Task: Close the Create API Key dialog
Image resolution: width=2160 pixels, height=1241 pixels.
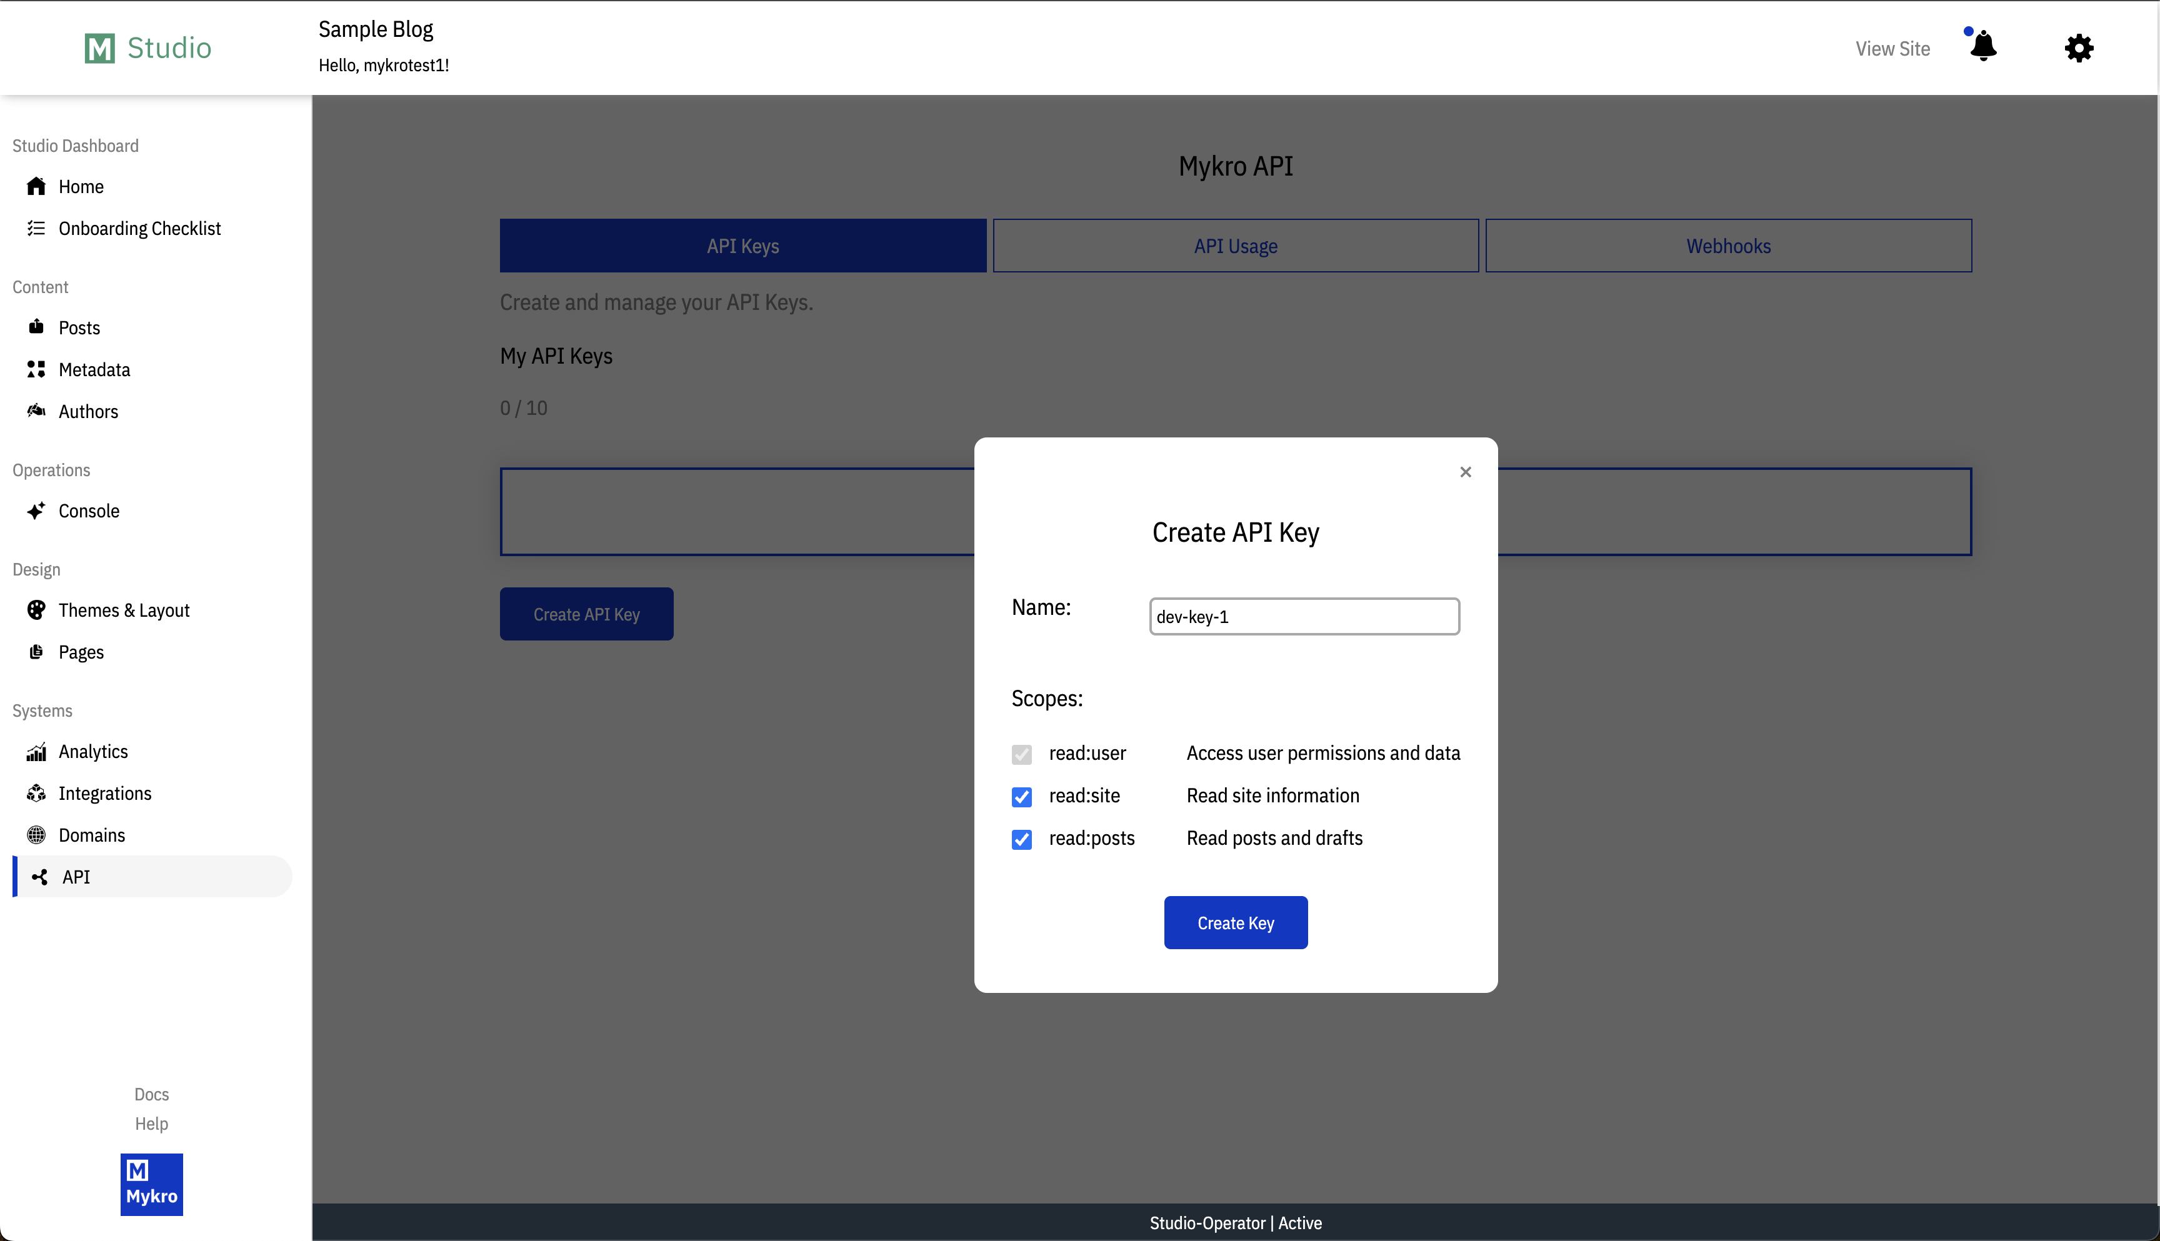Action: pyautogui.click(x=1465, y=472)
